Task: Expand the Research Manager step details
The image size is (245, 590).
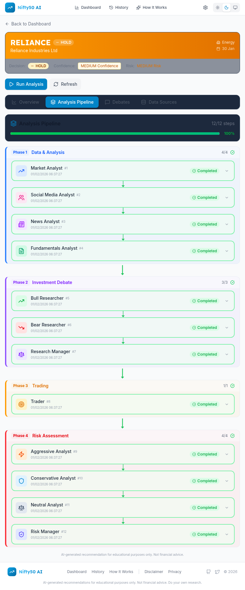Action: tap(227, 354)
